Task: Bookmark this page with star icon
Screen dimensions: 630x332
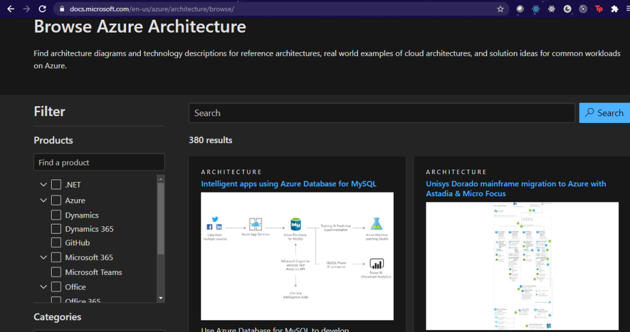Action: tap(500, 9)
